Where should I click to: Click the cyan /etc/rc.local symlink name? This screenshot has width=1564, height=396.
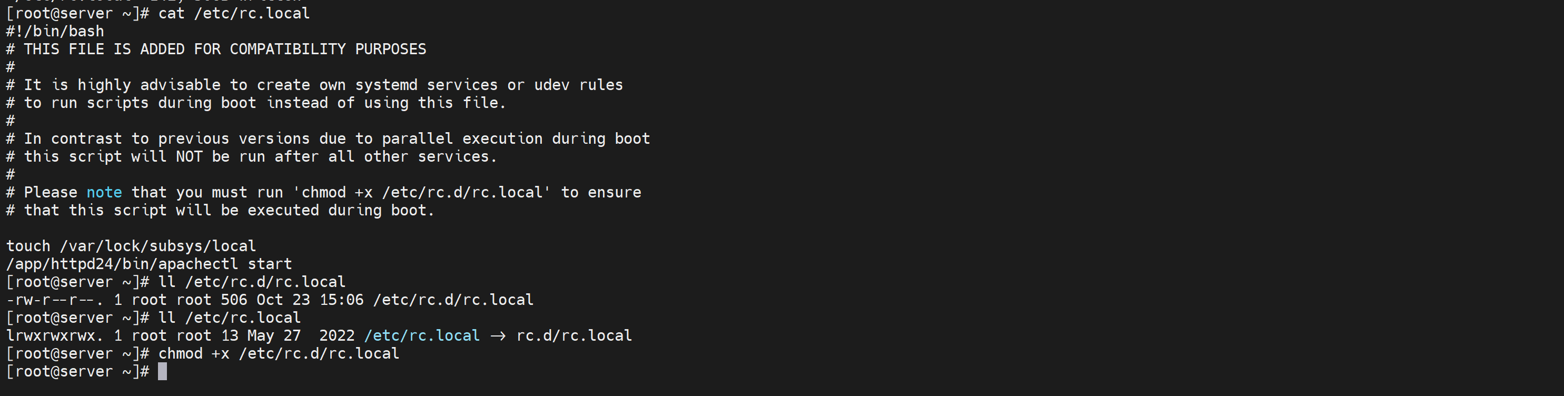(x=421, y=336)
